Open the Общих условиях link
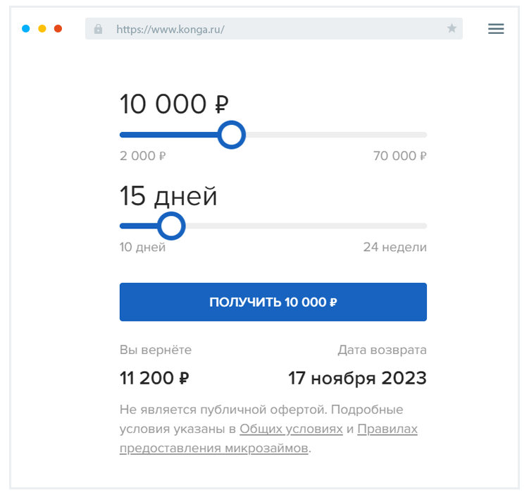Screen dimensions: 529x500 pos(291,429)
